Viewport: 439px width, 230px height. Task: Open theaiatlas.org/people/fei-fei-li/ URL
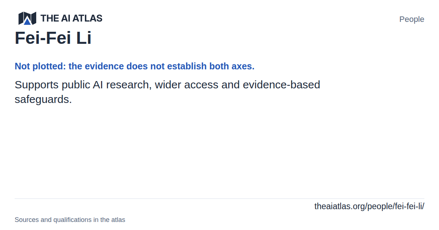pos(369,206)
